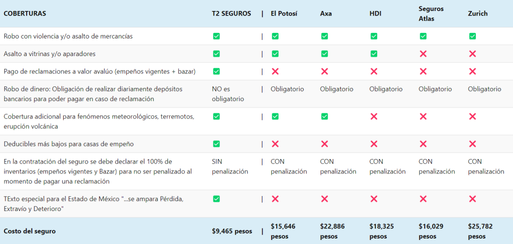
Task: Click T2 Seguros check for Deducibles más bajos
Action: 216,143
